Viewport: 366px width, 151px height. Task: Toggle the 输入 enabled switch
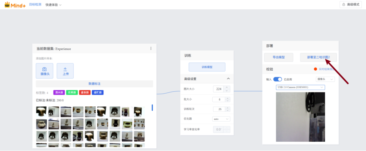[x=278, y=79]
